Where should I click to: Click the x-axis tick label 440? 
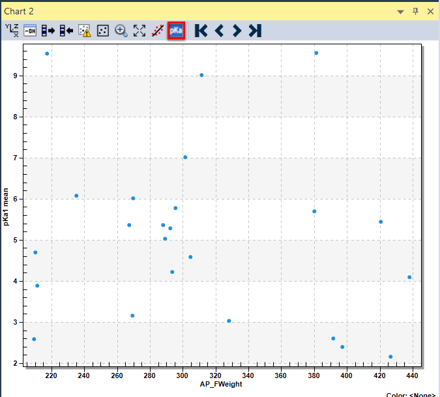412,375
